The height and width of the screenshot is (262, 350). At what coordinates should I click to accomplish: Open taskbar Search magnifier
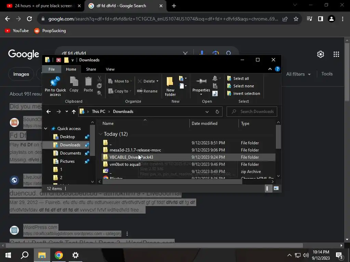[x=25, y=255]
